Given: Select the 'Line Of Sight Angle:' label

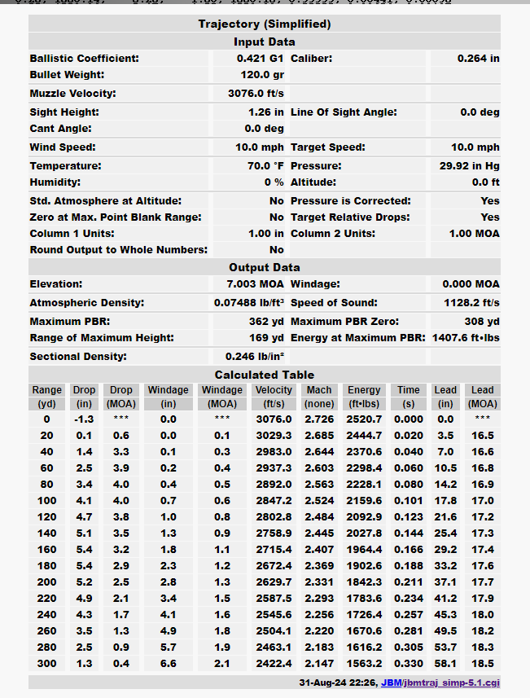Looking at the screenshot, I should (344, 112).
